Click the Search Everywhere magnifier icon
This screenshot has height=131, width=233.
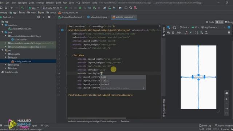tap(131, 8)
